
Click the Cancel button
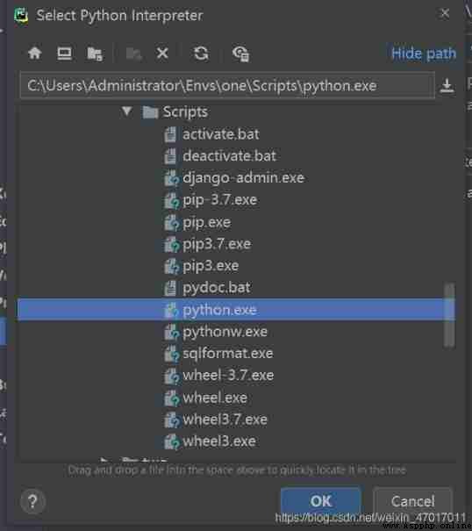(412, 501)
